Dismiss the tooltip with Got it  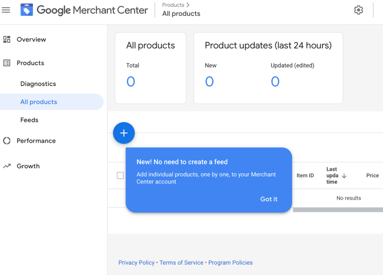[269, 199]
